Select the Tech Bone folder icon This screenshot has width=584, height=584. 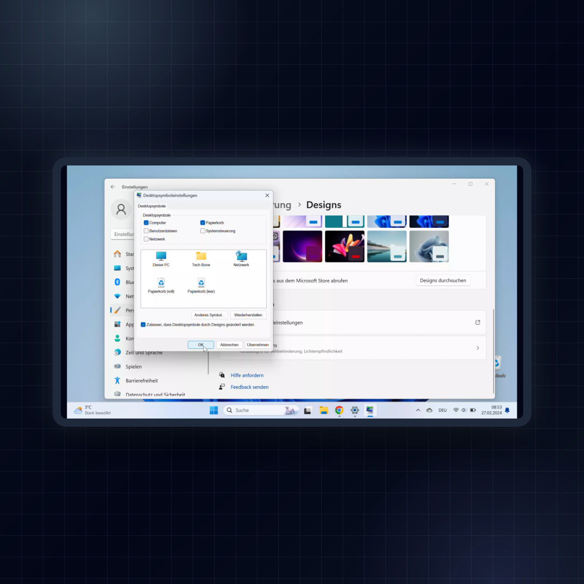pyautogui.click(x=201, y=259)
